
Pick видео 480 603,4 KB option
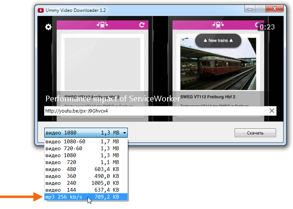click(x=86, y=169)
